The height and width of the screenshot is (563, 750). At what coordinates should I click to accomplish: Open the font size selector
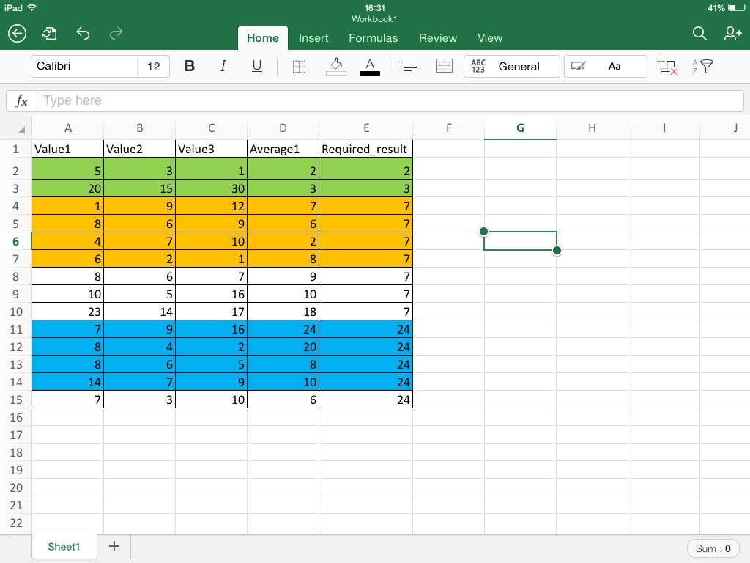coord(154,66)
